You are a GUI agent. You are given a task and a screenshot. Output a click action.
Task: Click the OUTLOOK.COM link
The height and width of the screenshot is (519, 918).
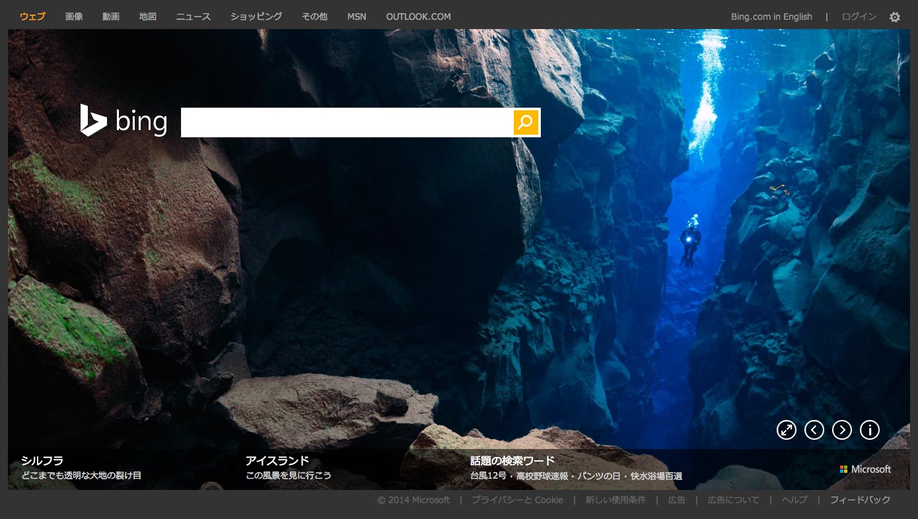click(x=418, y=17)
